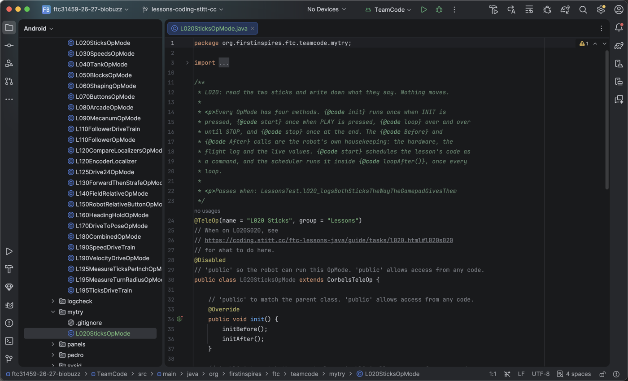Toggle the read-only lock in status bar
628x381 pixels.
click(x=603, y=374)
